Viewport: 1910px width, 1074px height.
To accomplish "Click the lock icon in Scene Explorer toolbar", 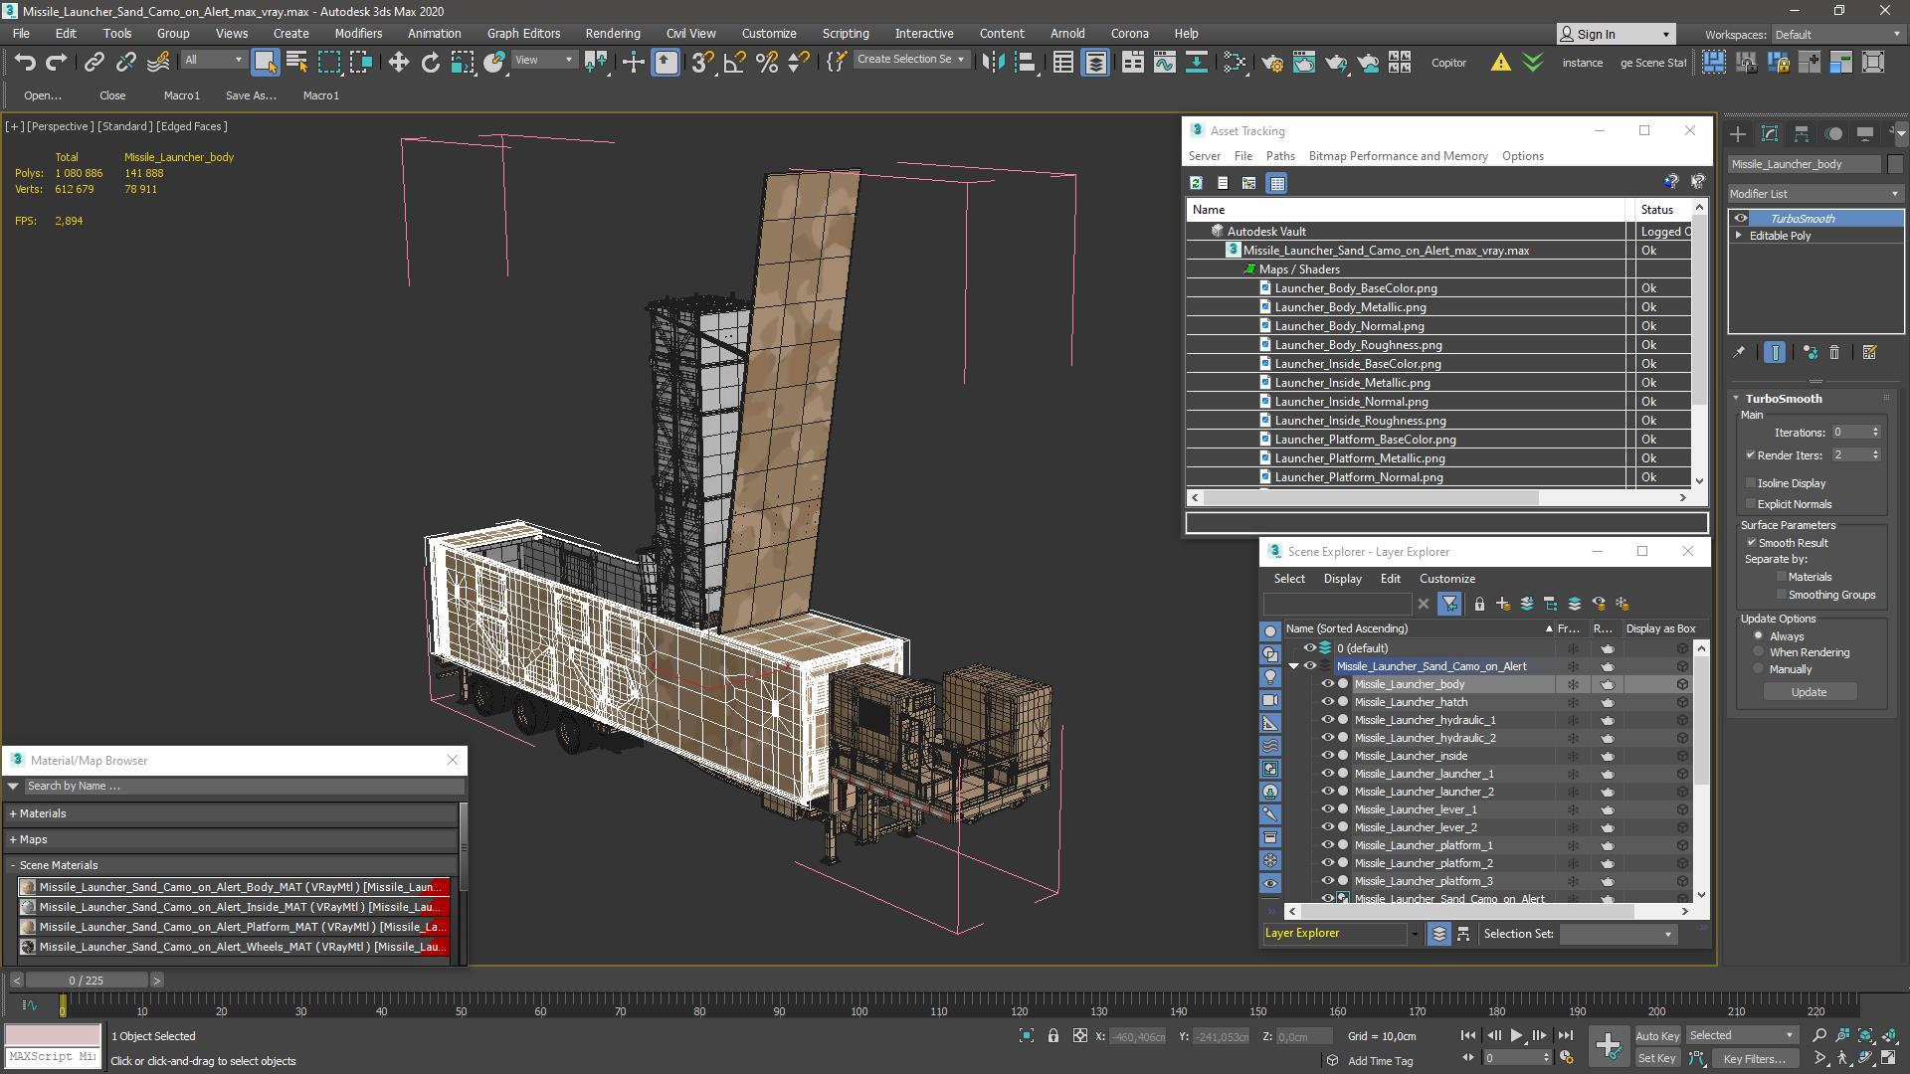I will 1479,604.
